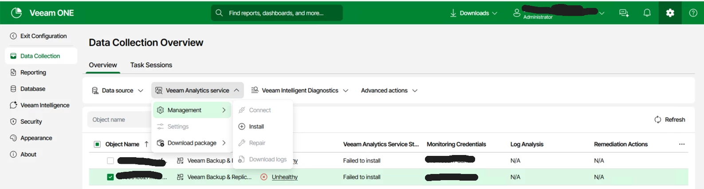Image resolution: width=704 pixels, height=189 pixels.
Task: Open the Download package submenu
Action: (x=192, y=143)
